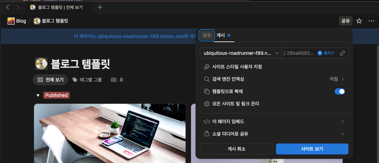Click the 공유 button in top bar
This screenshot has height=163, width=379.
coord(346,21)
